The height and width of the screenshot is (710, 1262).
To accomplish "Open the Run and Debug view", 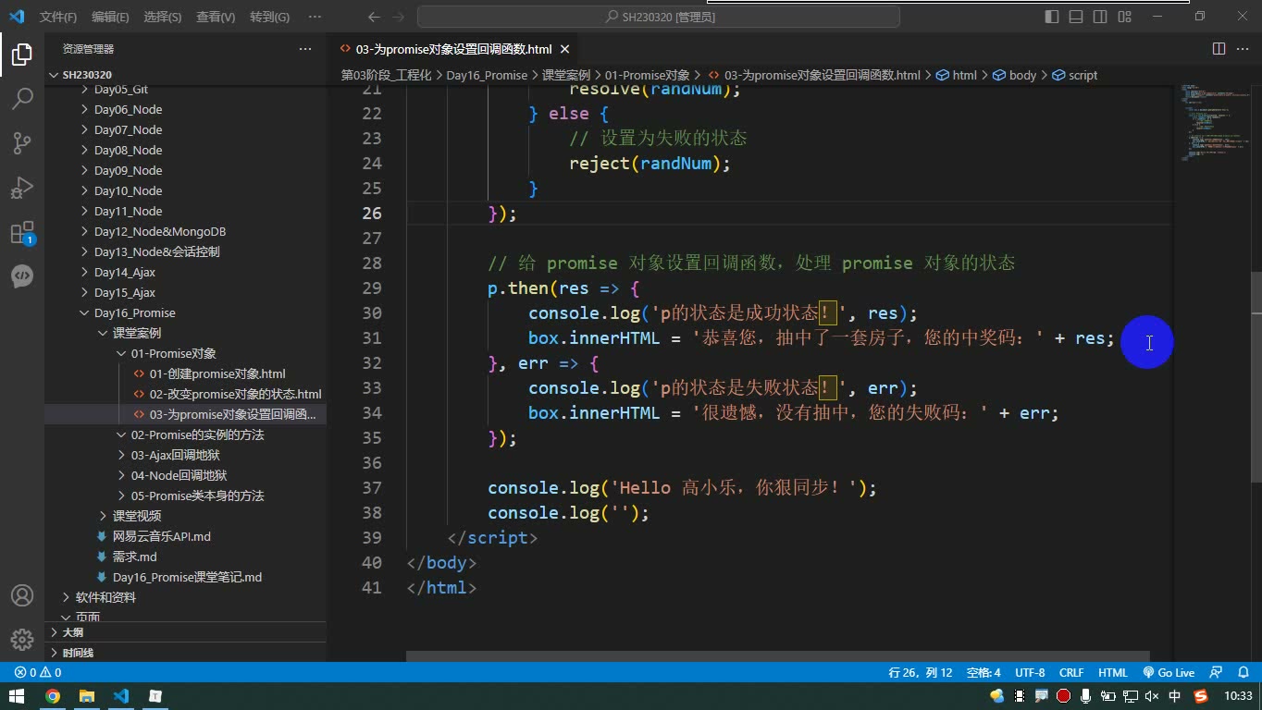I will point(22,188).
